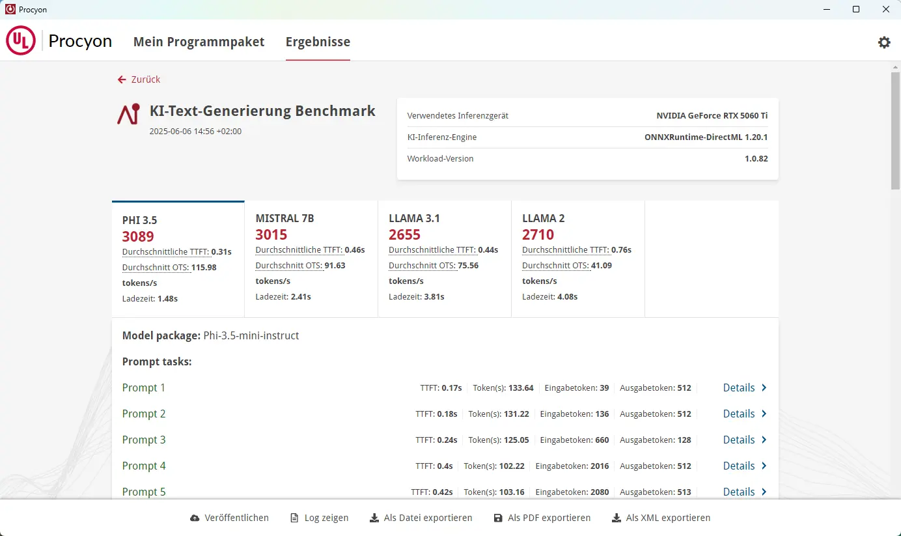Expand Details chevron for Prompt 3

(x=764, y=440)
